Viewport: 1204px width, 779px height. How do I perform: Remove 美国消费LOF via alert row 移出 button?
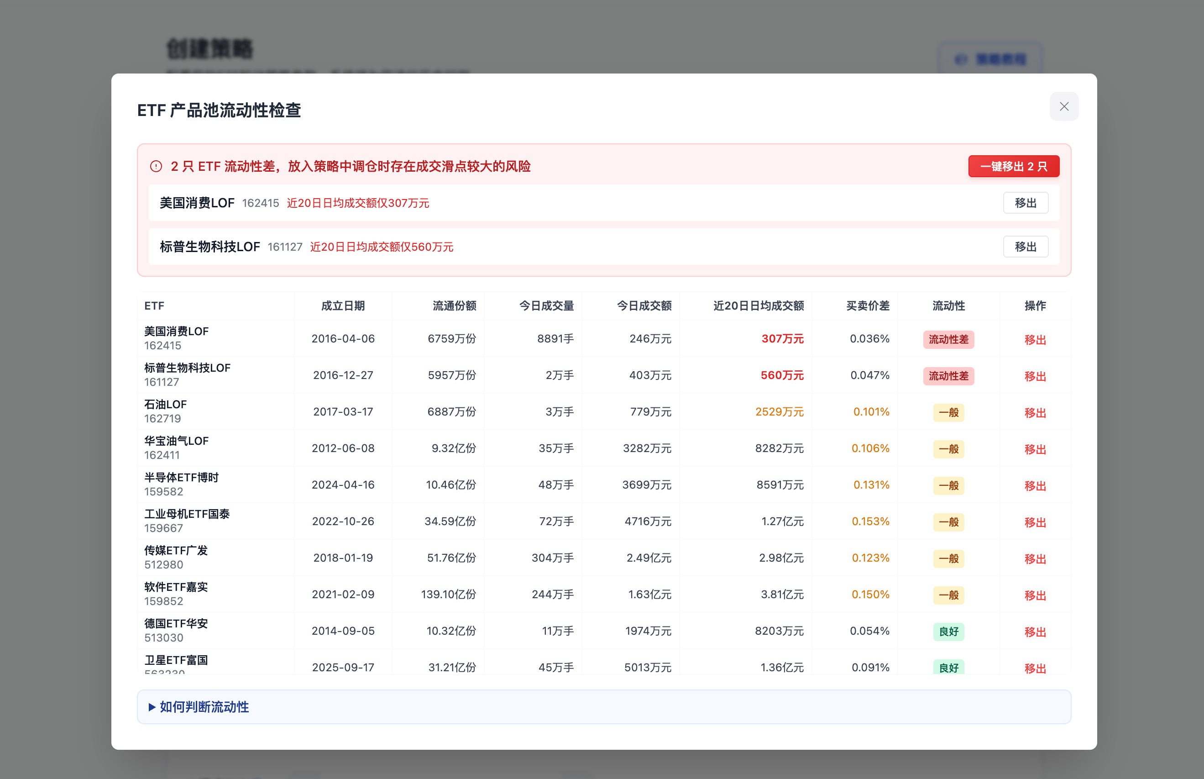click(1026, 203)
